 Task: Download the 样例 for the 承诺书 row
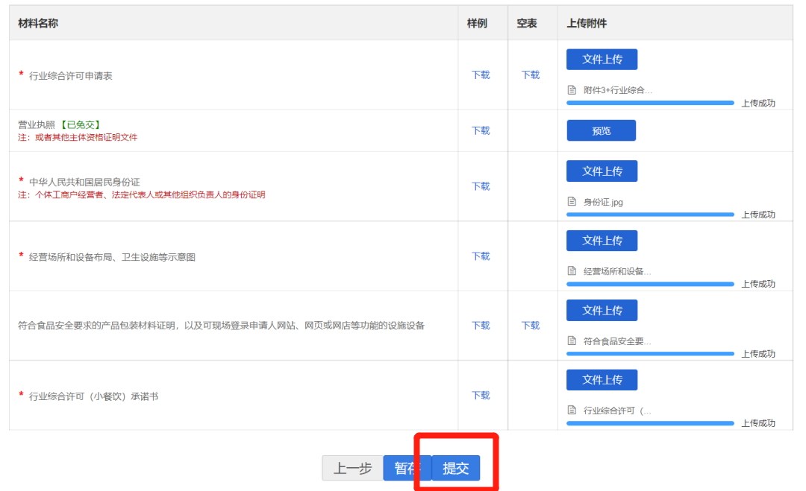coord(481,396)
